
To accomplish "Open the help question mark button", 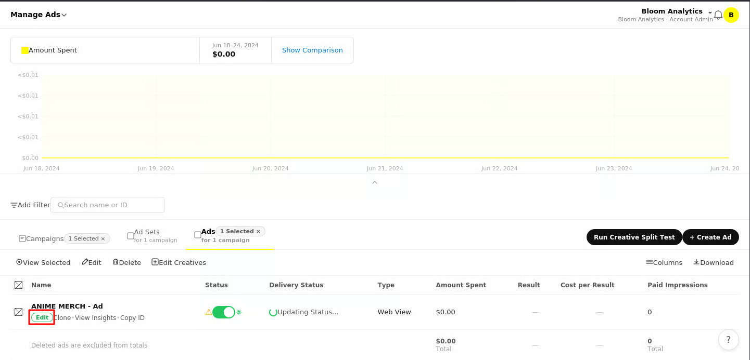I will [728, 340].
